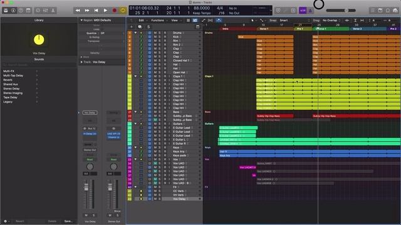Open the Drag No Overlap dropdown
401x225 pixels.
tap(331, 21)
